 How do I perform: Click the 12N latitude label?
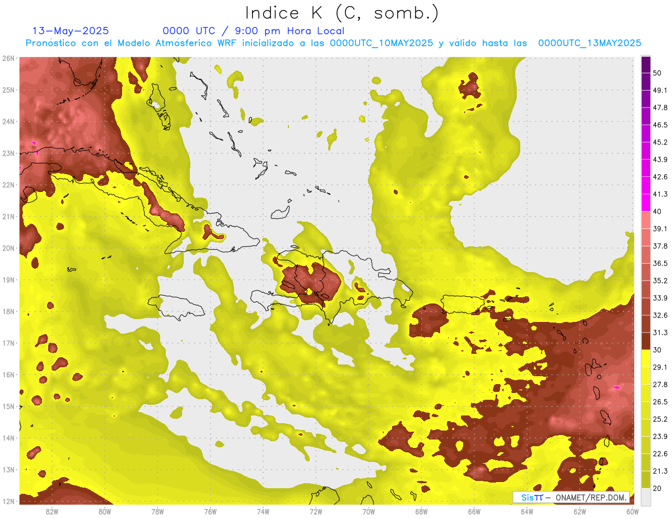click(x=8, y=501)
